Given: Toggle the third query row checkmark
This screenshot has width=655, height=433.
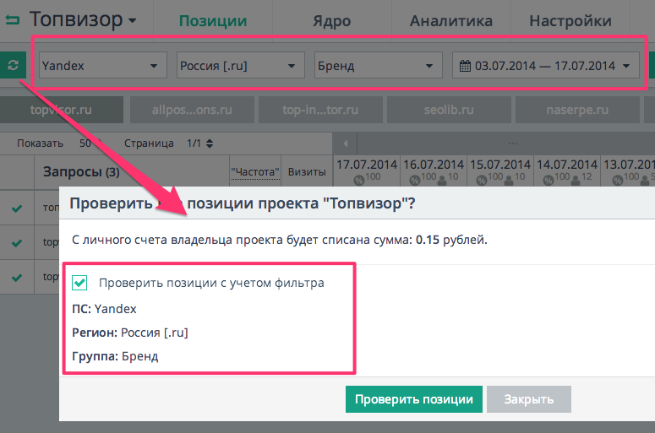Looking at the screenshot, I should click(17, 277).
